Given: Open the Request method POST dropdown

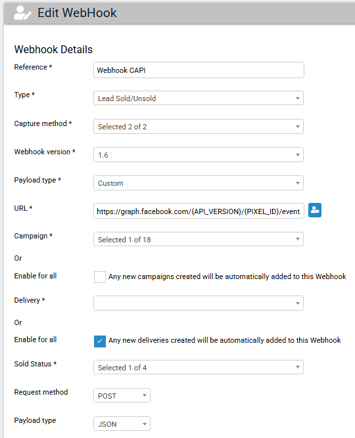Looking at the screenshot, I should pos(122,395).
